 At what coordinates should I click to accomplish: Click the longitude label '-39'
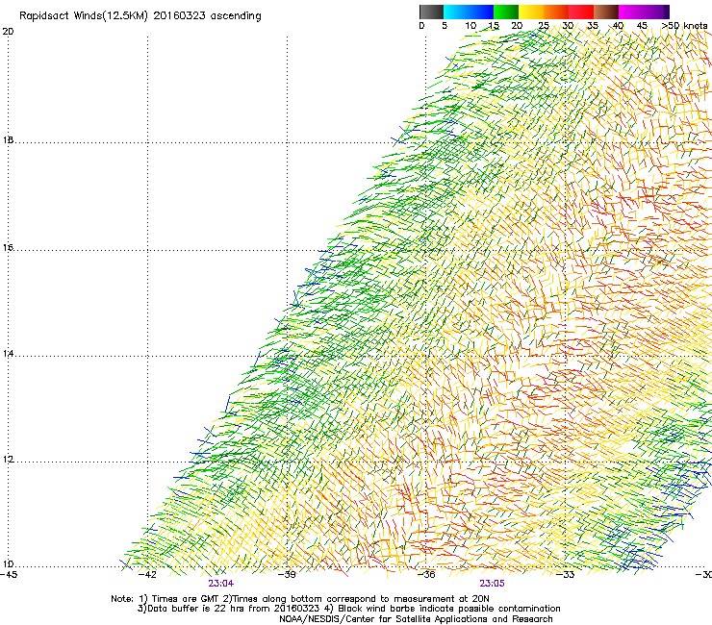(x=287, y=575)
